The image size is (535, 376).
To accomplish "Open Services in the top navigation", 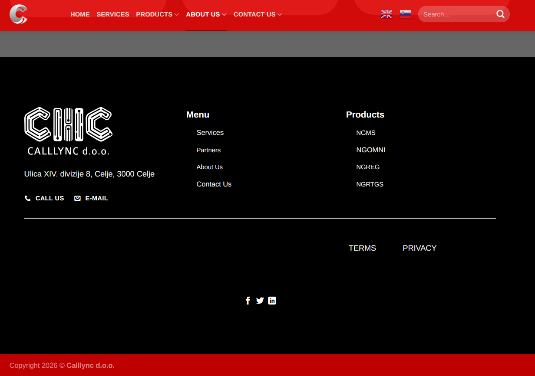I will coord(112,14).
